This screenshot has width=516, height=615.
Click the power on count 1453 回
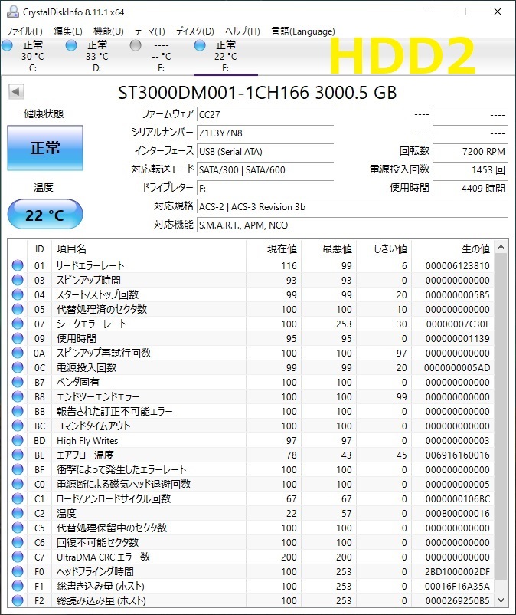click(x=470, y=169)
